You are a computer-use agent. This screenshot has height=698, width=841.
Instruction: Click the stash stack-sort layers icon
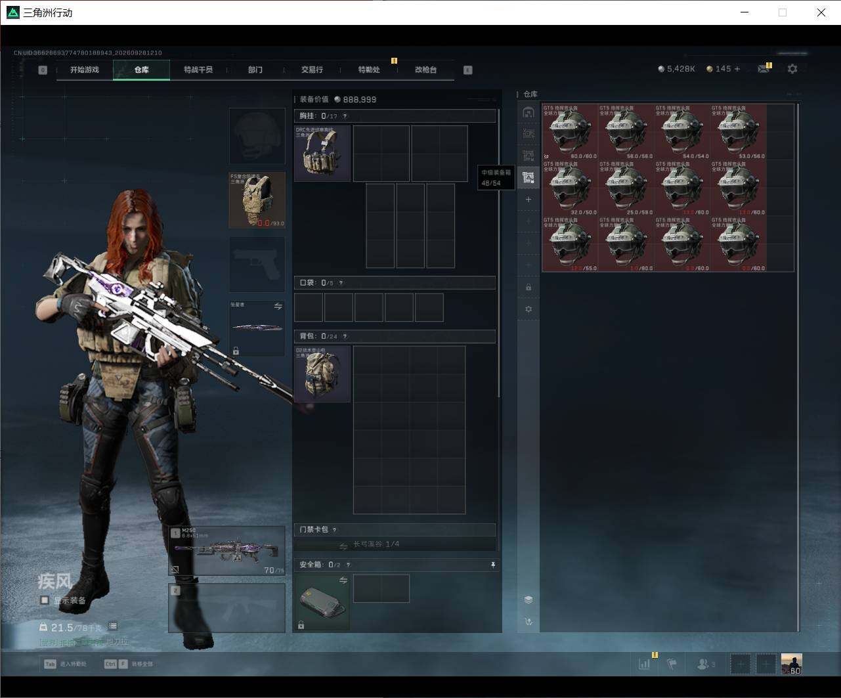coord(528,600)
